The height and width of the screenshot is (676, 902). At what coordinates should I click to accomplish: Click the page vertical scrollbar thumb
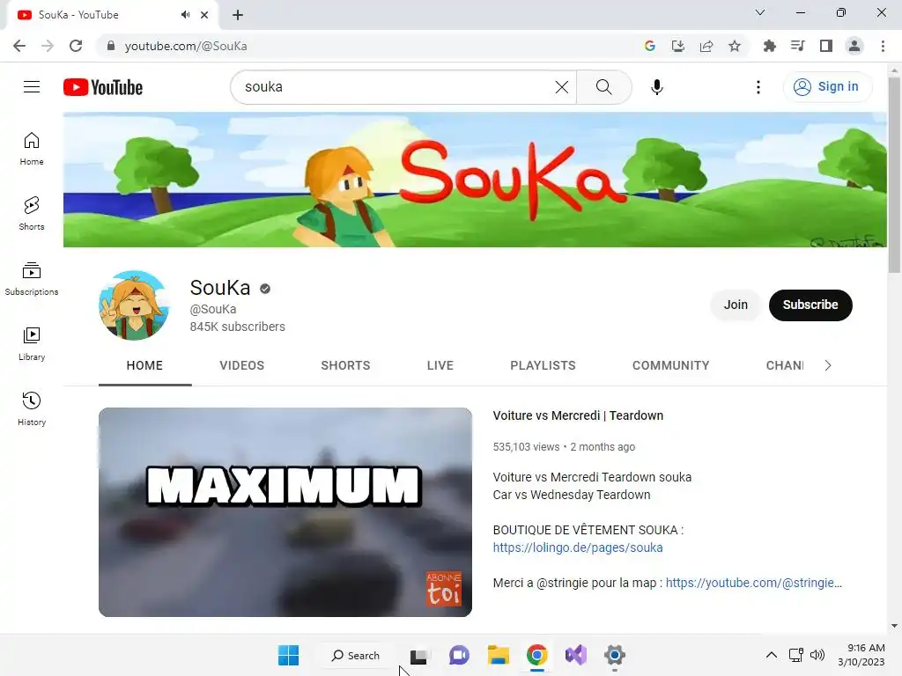[894, 175]
